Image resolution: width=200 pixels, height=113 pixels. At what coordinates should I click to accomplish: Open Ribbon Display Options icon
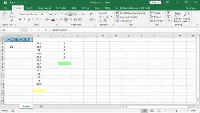168,3
